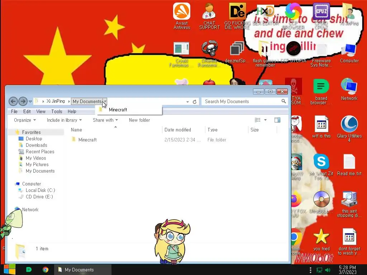Launch Glary Utilities 4 from desktop
This screenshot has width=367, height=275.
click(x=349, y=129)
